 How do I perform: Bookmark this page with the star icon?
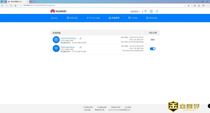point(188,5)
